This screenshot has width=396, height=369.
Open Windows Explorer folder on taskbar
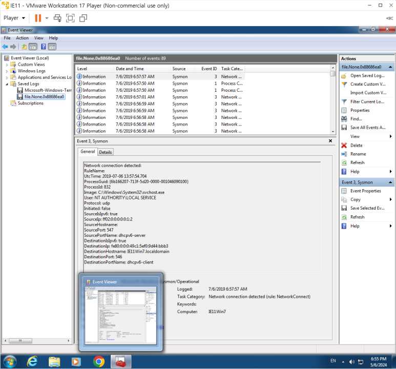(x=54, y=362)
